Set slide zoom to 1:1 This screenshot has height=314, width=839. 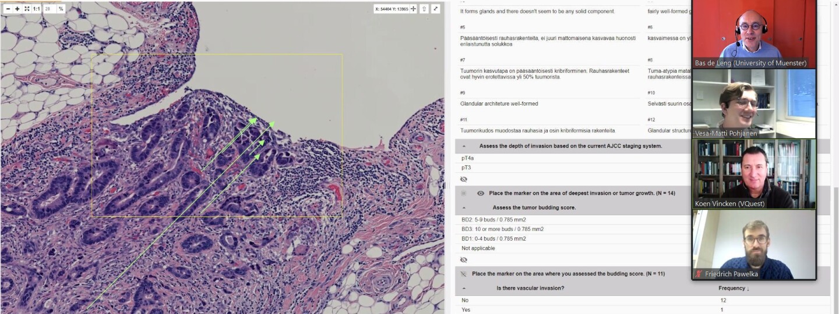[x=36, y=9]
